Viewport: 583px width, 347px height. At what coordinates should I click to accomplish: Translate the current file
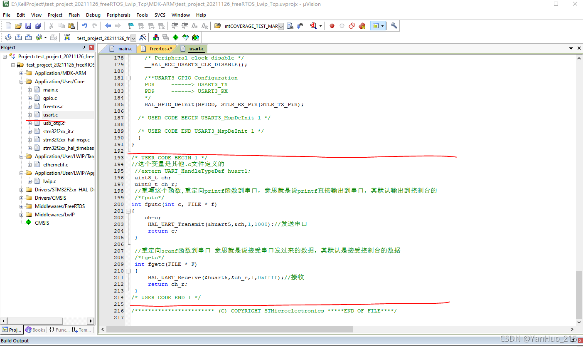tap(8, 37)
